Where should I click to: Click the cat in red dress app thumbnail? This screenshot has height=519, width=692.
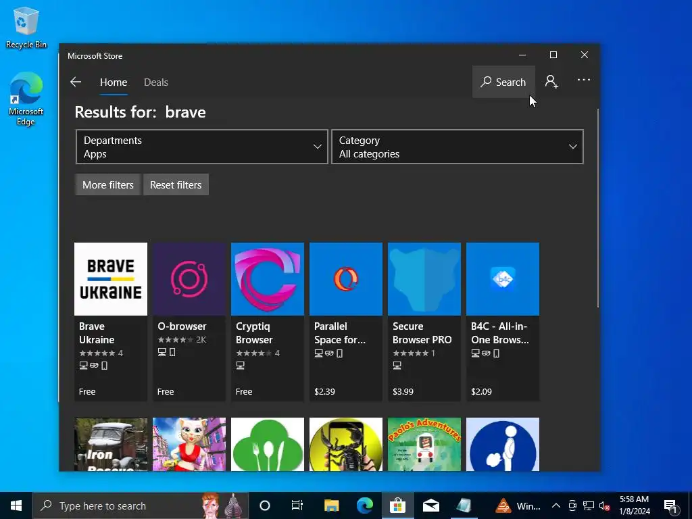[x=189, y=445]
